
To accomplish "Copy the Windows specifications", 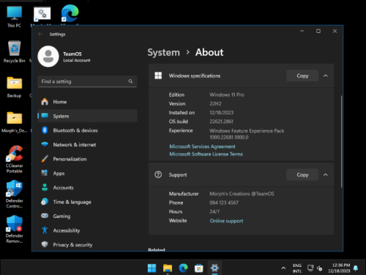I will [302, 76].
